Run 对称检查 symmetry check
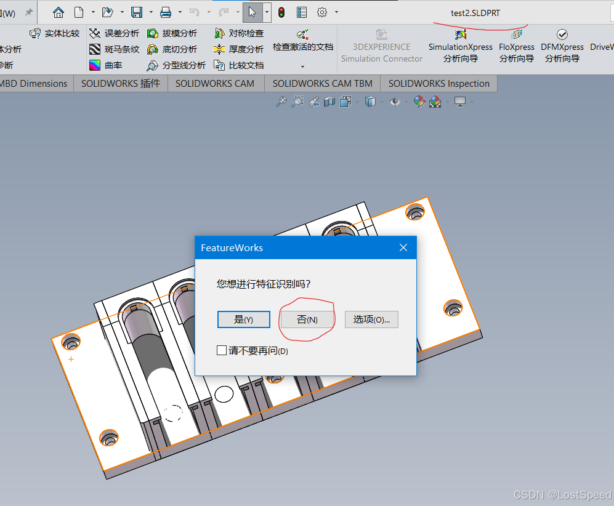This screenshot has height=506, width=614. click(238, 33)
